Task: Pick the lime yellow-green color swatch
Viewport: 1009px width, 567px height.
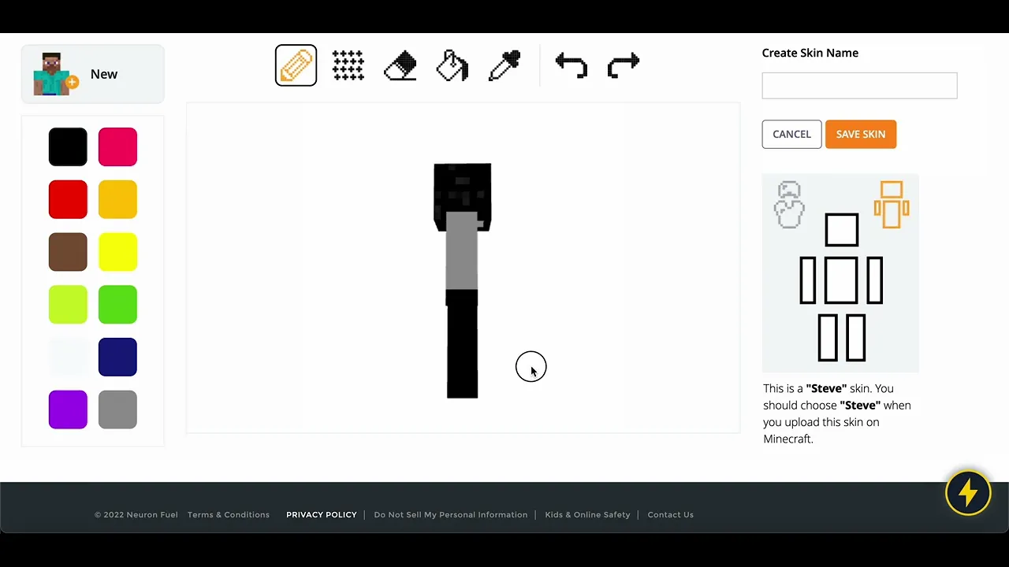Action: click(x=68, y=305)
